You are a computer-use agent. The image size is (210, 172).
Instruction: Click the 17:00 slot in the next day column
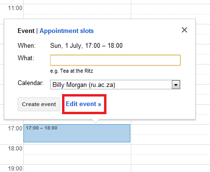170,134
